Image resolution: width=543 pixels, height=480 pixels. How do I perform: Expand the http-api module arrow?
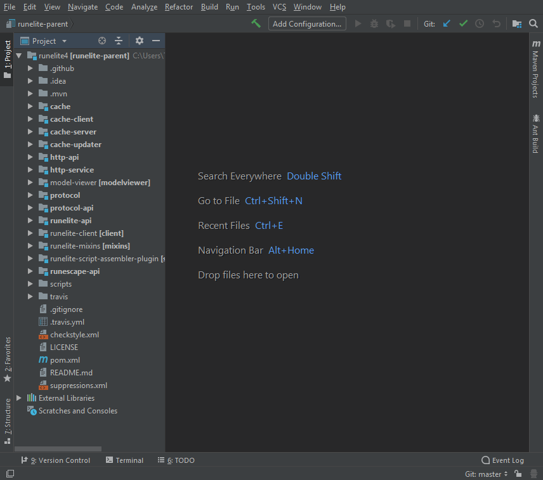click(x=30, y=157)
